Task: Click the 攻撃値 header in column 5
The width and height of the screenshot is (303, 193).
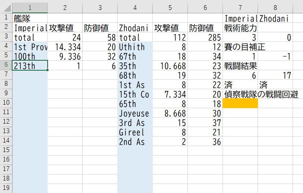Action: click(x=170, y=28)
